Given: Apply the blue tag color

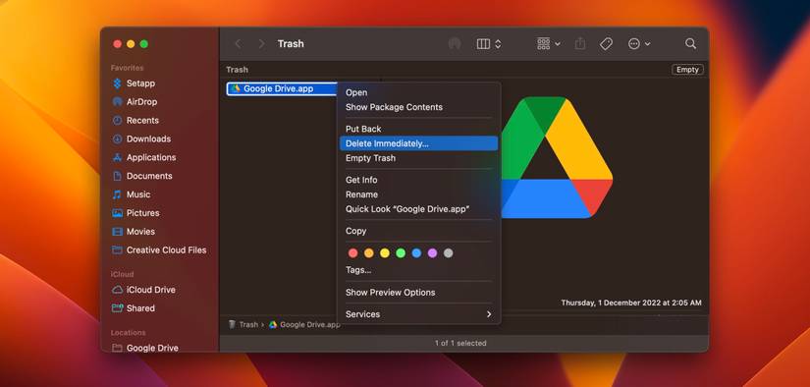Looking at the screenshot, I should click(x=416, y=253).
